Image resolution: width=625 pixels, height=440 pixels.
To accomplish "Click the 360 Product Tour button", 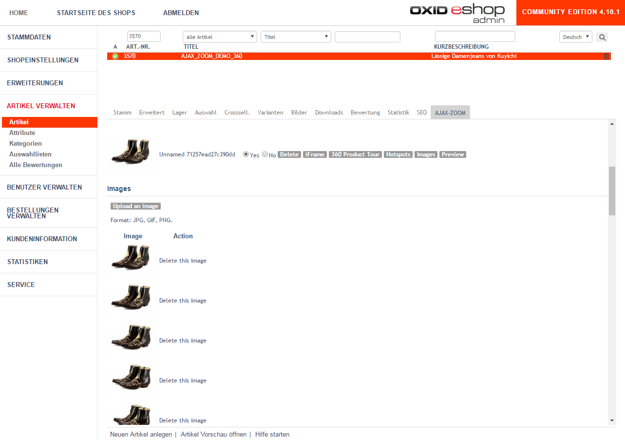I will pos(355,154).
